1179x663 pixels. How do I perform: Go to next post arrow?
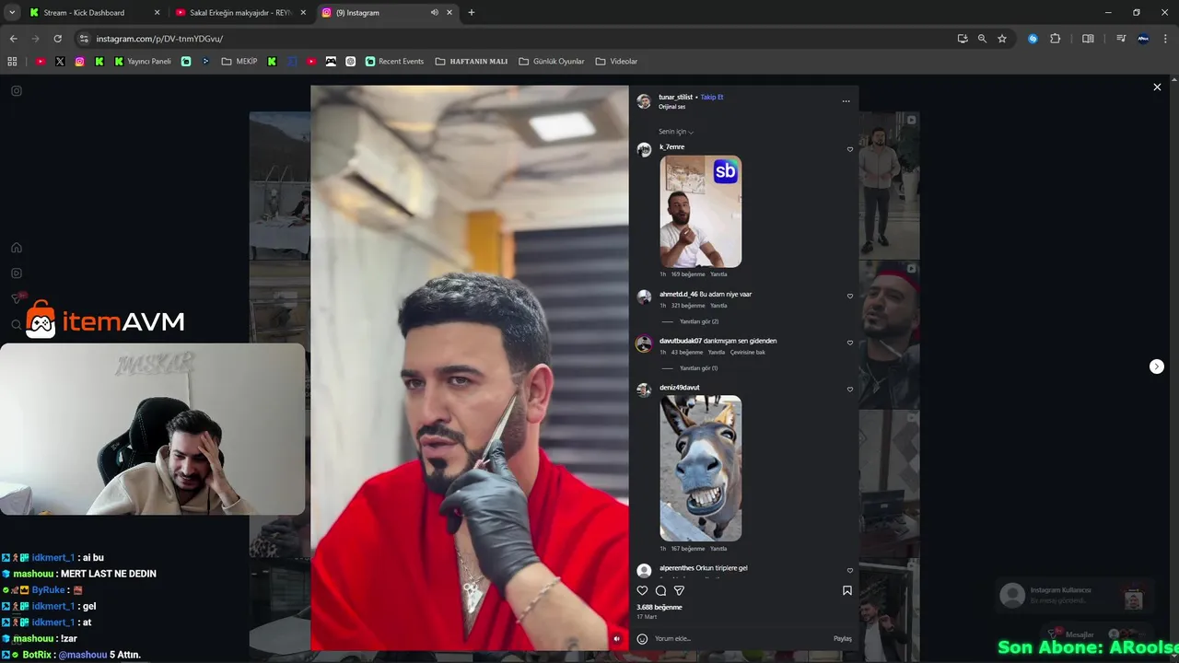pos(1157,366)
